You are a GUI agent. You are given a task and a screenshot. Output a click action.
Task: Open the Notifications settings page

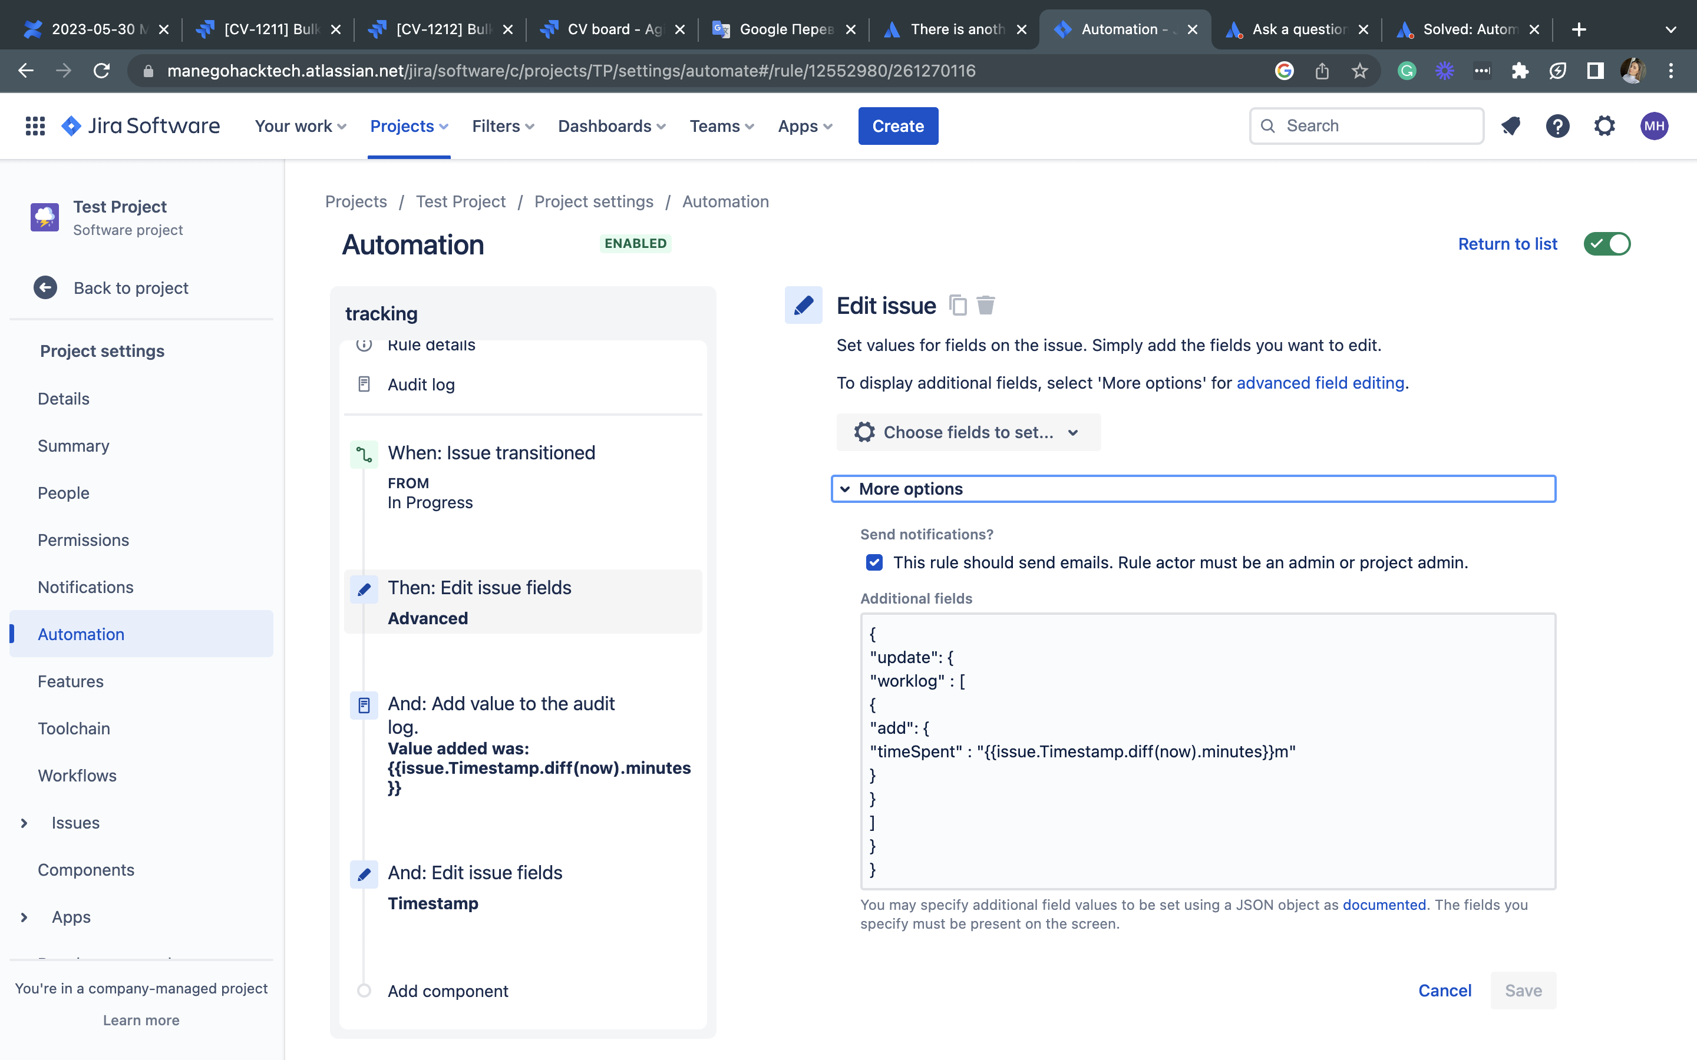tap(85, 587)
